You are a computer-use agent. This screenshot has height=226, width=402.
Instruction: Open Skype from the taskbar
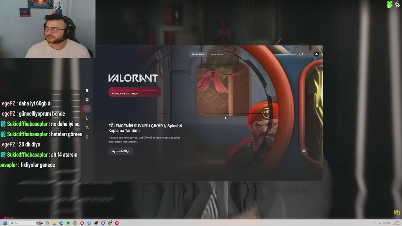pos(89,223)
